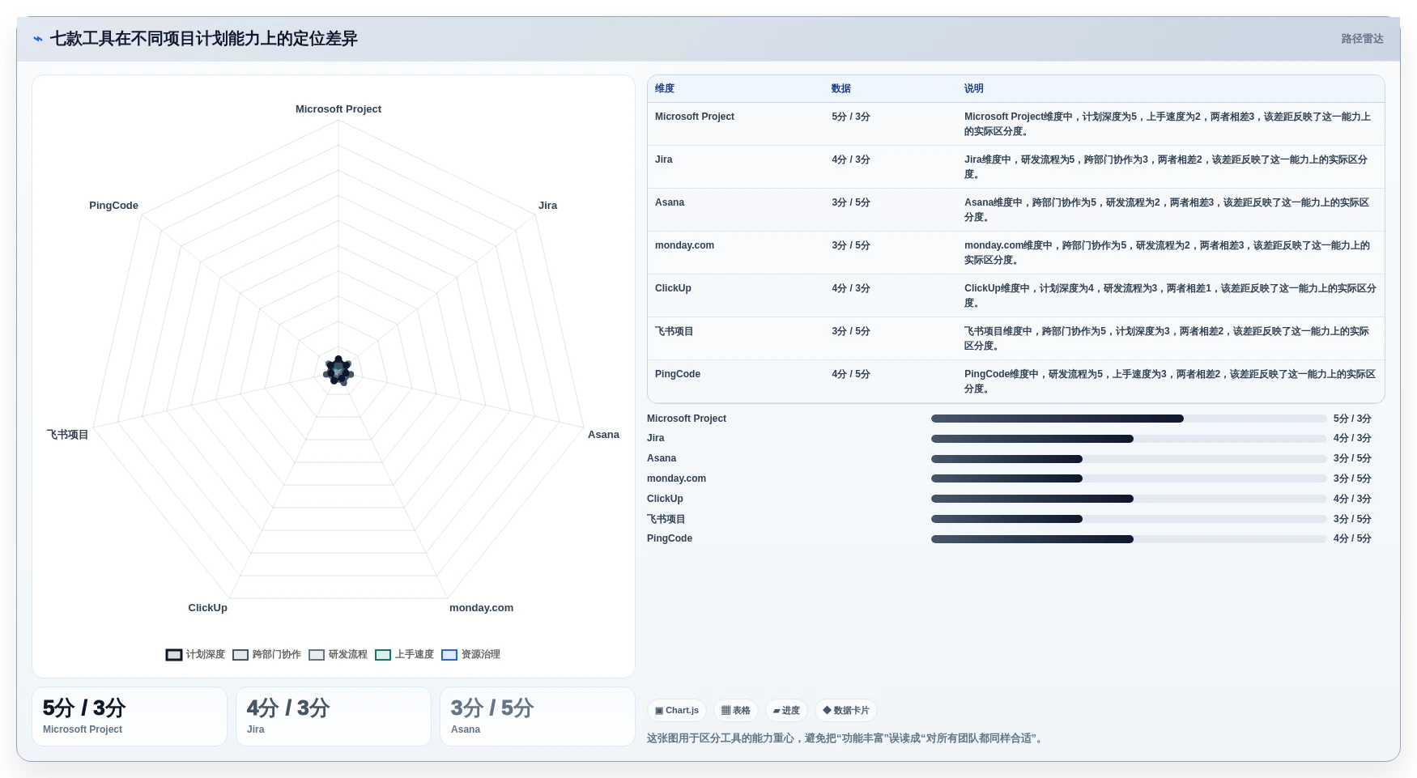This screenshot has width=1417, height=778.
Task: Click the PingCode progress bar
Action: click(x=1129, y=539)
